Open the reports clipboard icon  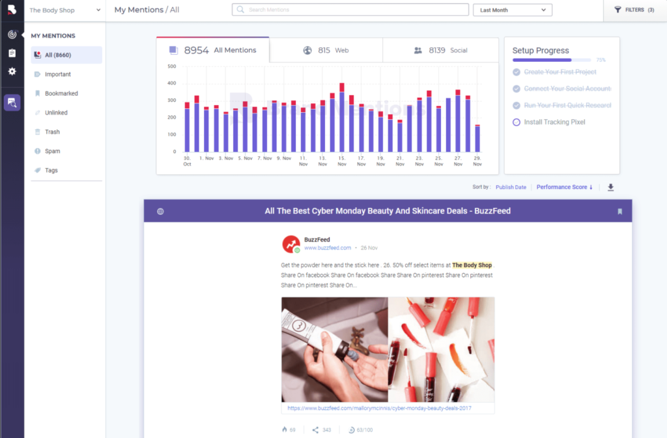click(12, 53)
